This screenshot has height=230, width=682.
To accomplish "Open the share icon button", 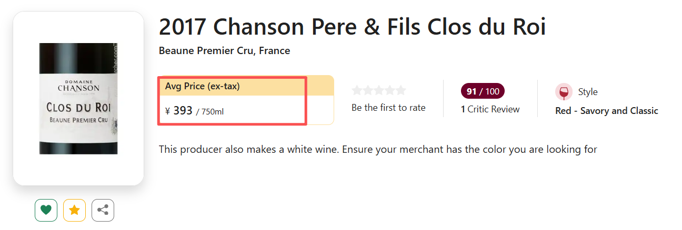I will click(103, 210).
